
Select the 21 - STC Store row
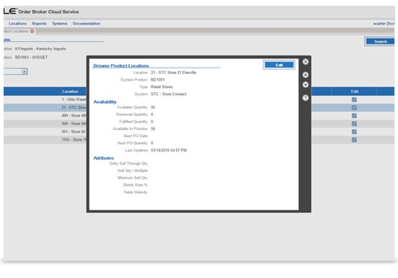[199, 107]
